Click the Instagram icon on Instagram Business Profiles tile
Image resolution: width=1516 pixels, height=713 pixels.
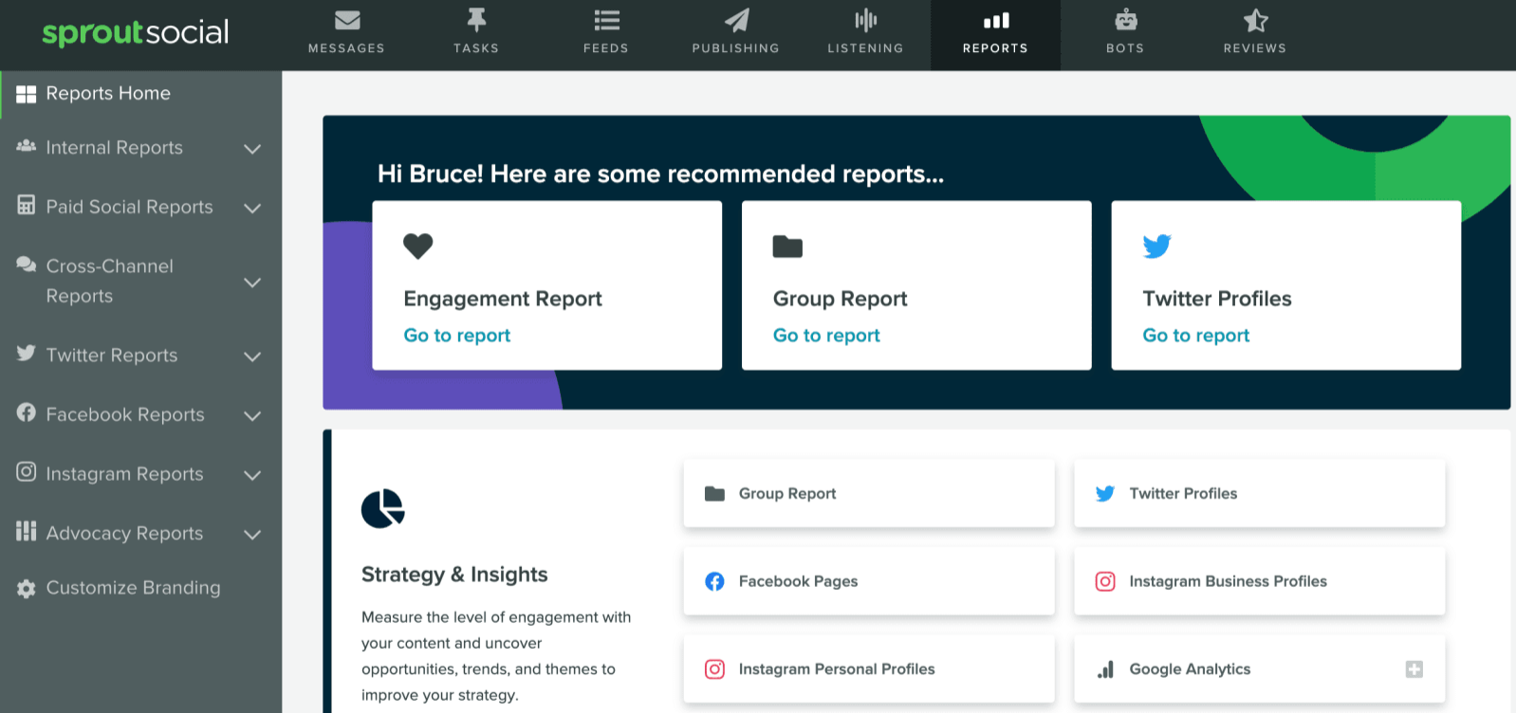(1105, 581)
